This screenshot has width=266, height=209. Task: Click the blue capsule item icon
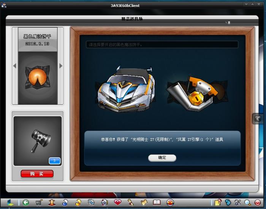click(65, 203)
